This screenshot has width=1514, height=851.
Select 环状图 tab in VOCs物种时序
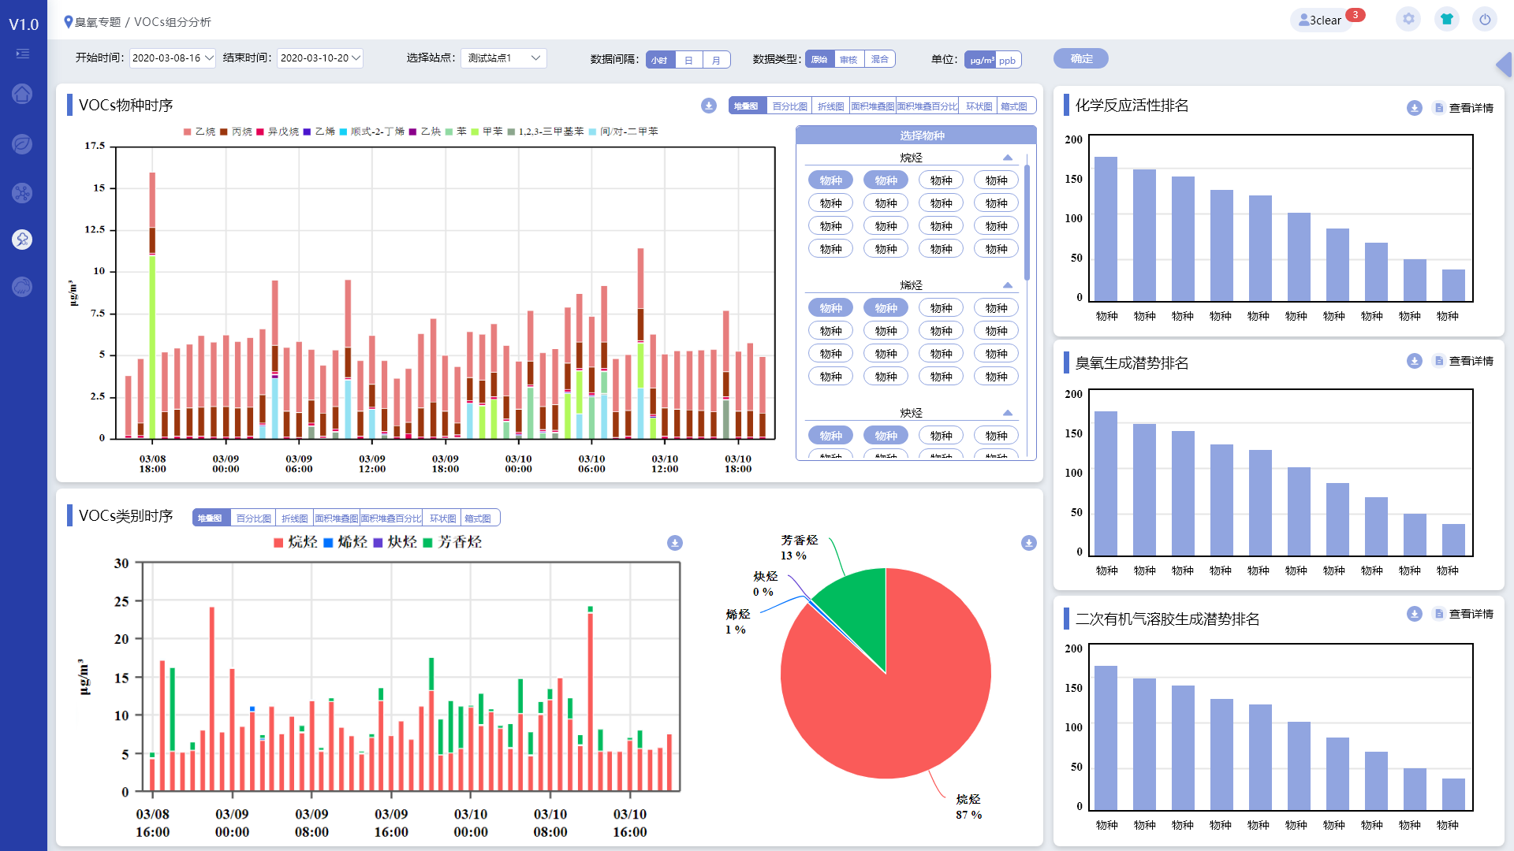979,106
